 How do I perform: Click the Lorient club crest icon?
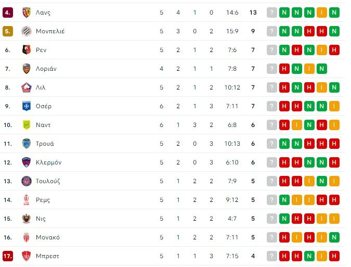click(x=27, y=69)
